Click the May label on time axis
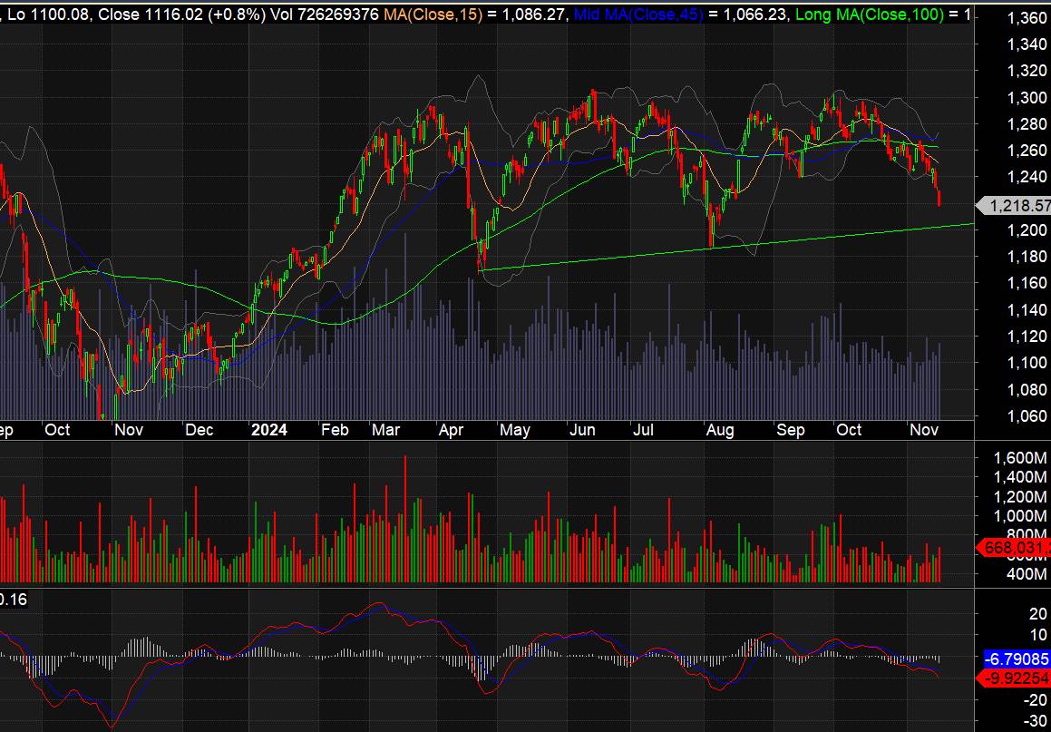The image size is (1051, 732). click(x=515, y=430)
